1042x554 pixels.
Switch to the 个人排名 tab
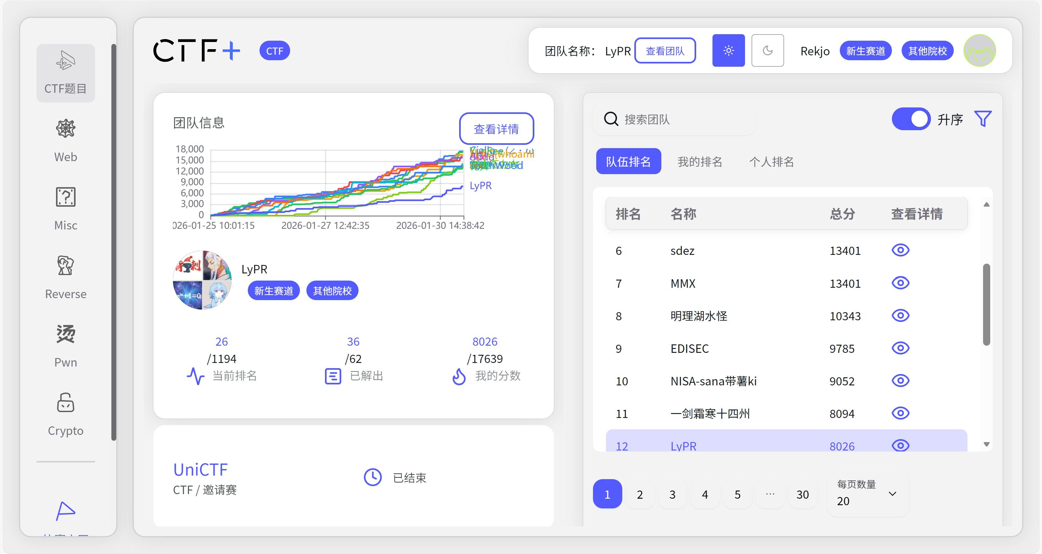click(x=771, y=161)
